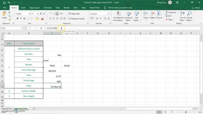Toggle Center horizontal alignment
This screenshot has width=203, height=114.
click(54, 19)
